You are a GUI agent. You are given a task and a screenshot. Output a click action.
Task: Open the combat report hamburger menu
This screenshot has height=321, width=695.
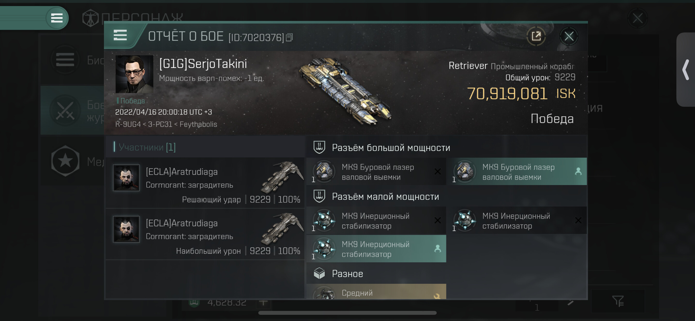120,35
